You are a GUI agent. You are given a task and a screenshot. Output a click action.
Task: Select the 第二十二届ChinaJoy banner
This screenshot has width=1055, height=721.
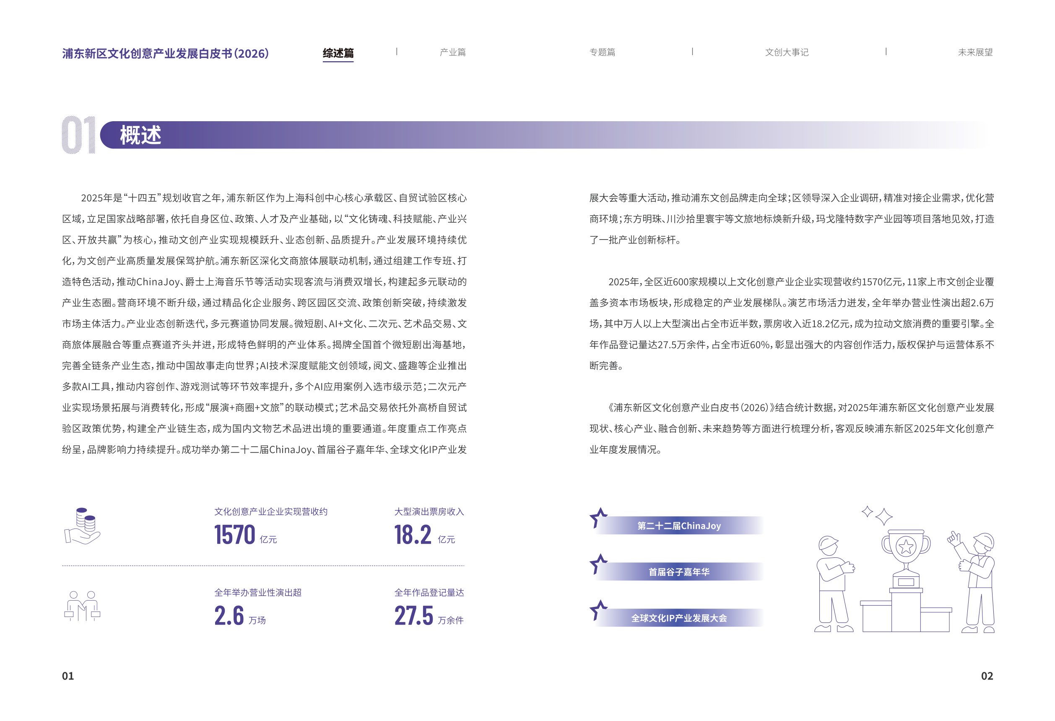[x=679, y=526]
